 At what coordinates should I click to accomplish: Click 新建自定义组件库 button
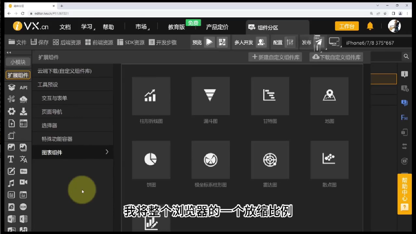coord(275,57)
